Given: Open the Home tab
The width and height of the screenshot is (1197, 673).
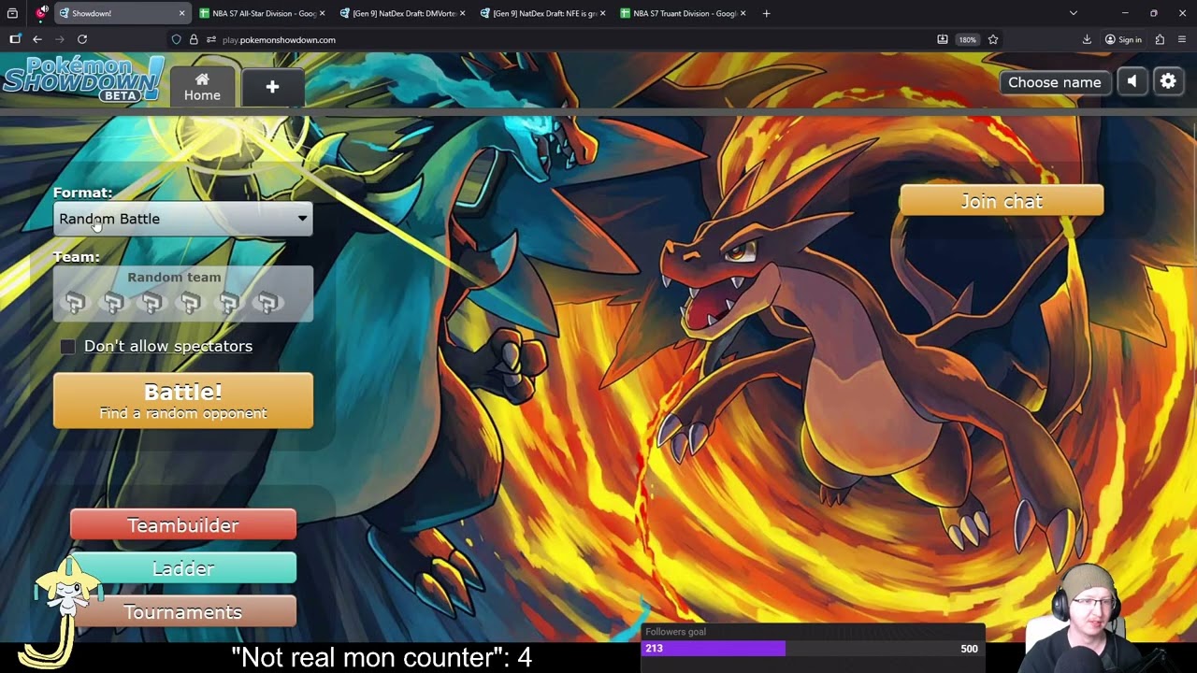Looking at the screenshot, I should pos(202,87).
